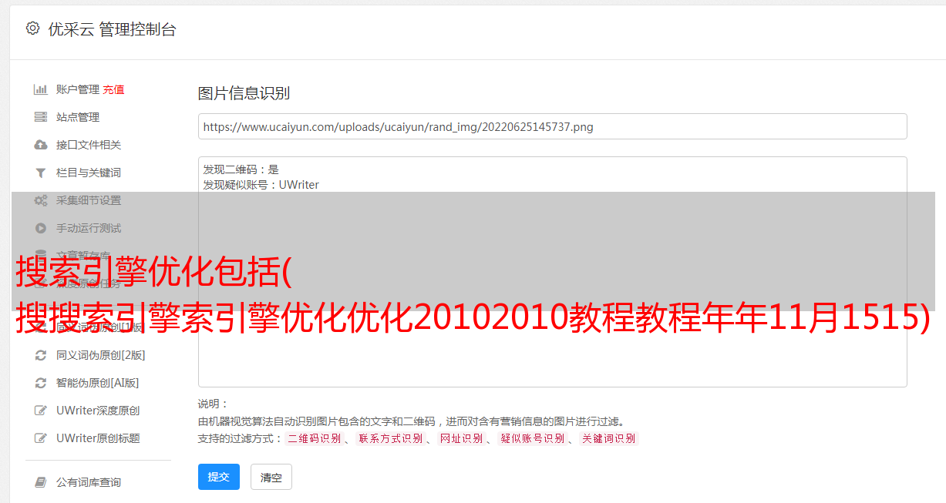This screenshot has width=946, height=503.
Task: Click the cloud upload icon next to 接口文件相关
Action: tap(41, 145)
